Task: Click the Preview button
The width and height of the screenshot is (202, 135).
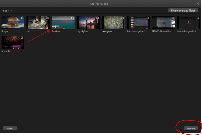Action: (x=191, y=128)
